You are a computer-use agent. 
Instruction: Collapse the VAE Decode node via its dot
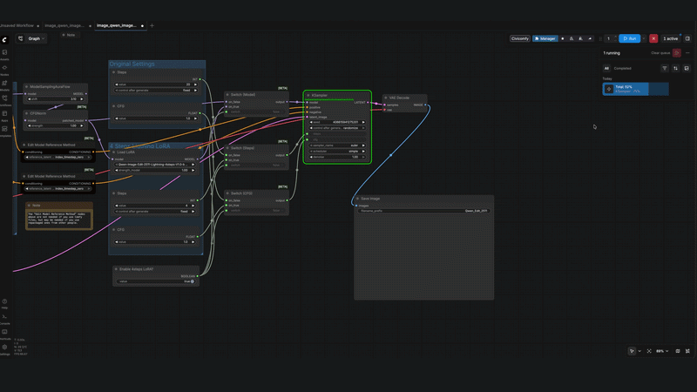point(386,98)
